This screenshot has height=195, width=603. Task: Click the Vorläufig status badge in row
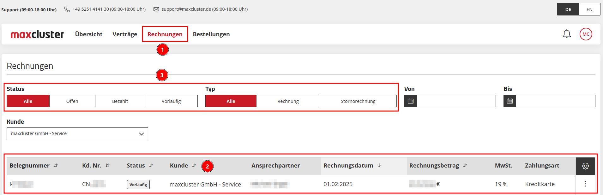138,184
